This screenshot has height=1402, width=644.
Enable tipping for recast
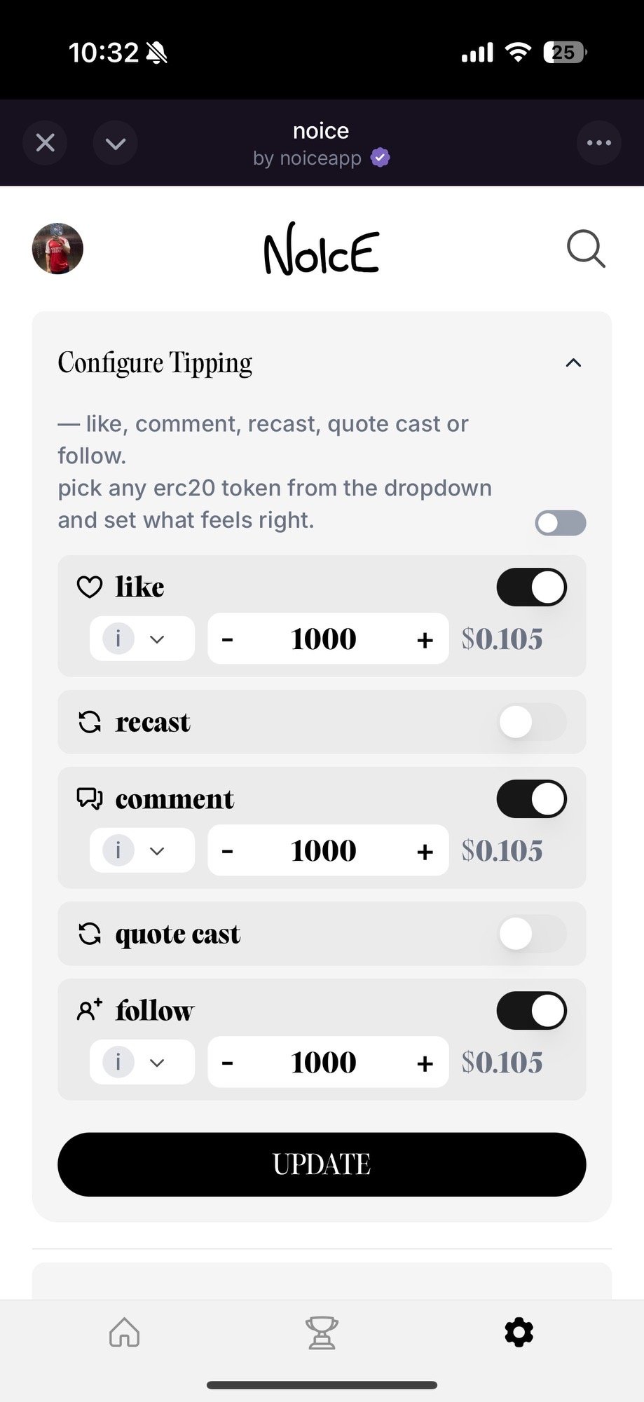pos(532,722)
